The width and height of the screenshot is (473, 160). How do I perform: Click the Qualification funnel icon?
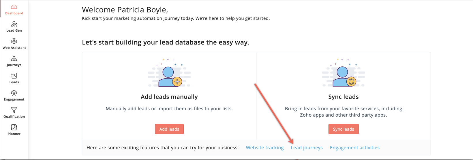(x=14, y=110)
